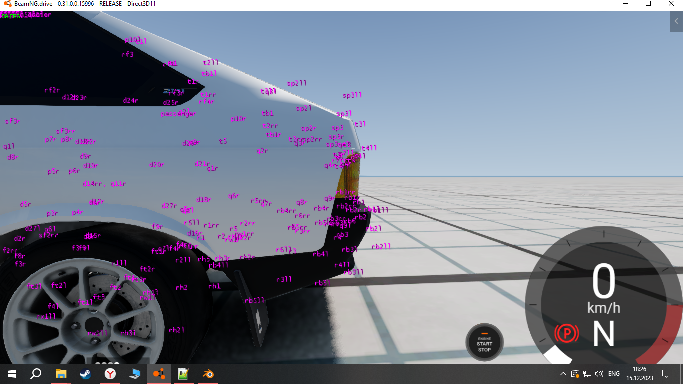Click the 'p4r' node label
The width and height of the screenshot is (683, 384).
pos(77,213)
